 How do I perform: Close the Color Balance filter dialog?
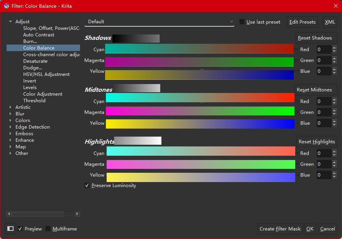pyautogui.click(x=335, y=6)
